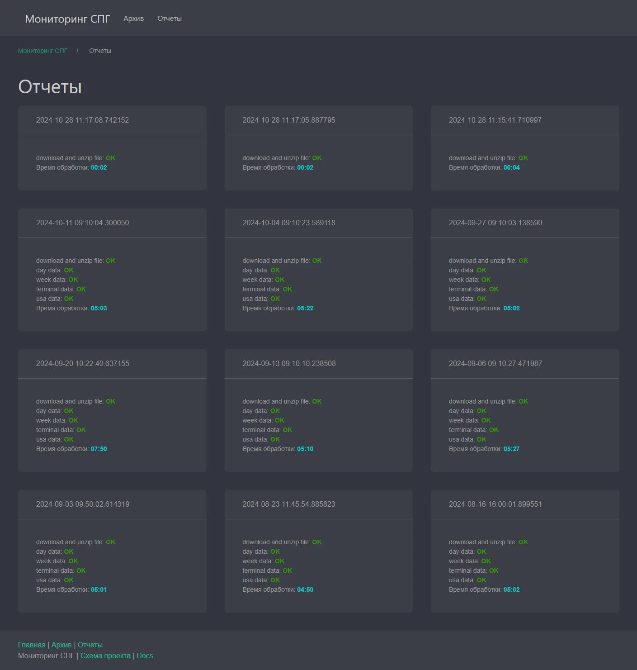This screenshot has height=670, width=637.
Task: Click the Главная link in footer
Action: coord(32,645)
